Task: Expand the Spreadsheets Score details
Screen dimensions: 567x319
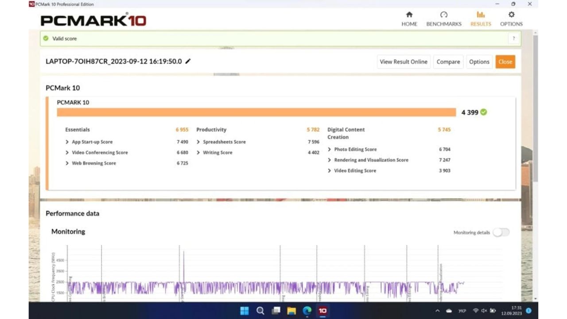Action: [x=198, y=142]
